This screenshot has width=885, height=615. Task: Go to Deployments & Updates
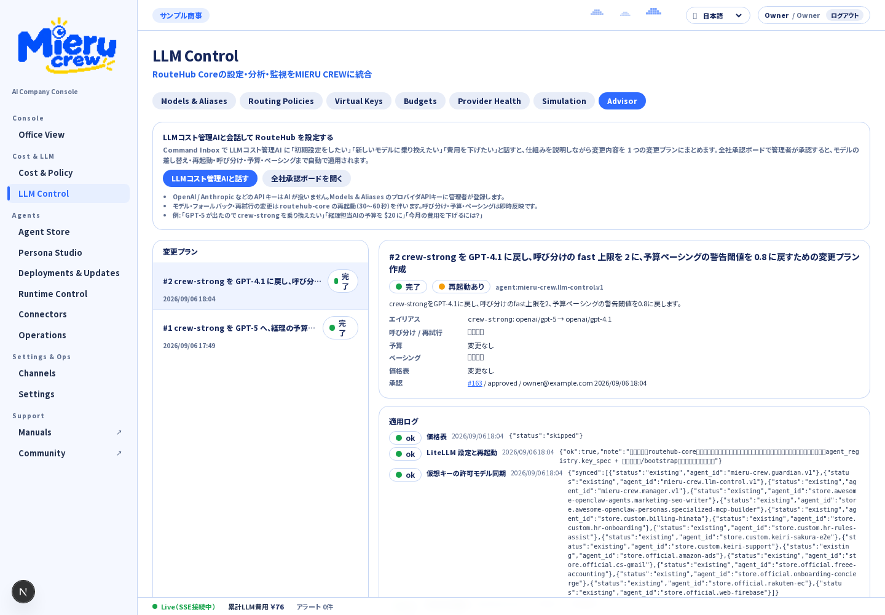tap(69, 273)
